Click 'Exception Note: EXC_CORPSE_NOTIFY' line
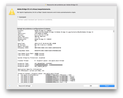 tap(32, 66)
